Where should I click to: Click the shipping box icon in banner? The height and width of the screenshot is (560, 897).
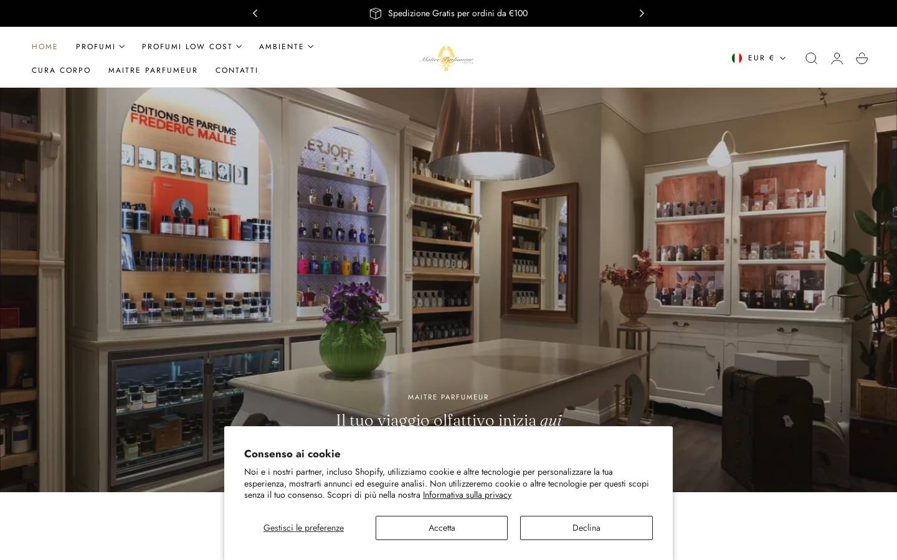tap(375, 13)
